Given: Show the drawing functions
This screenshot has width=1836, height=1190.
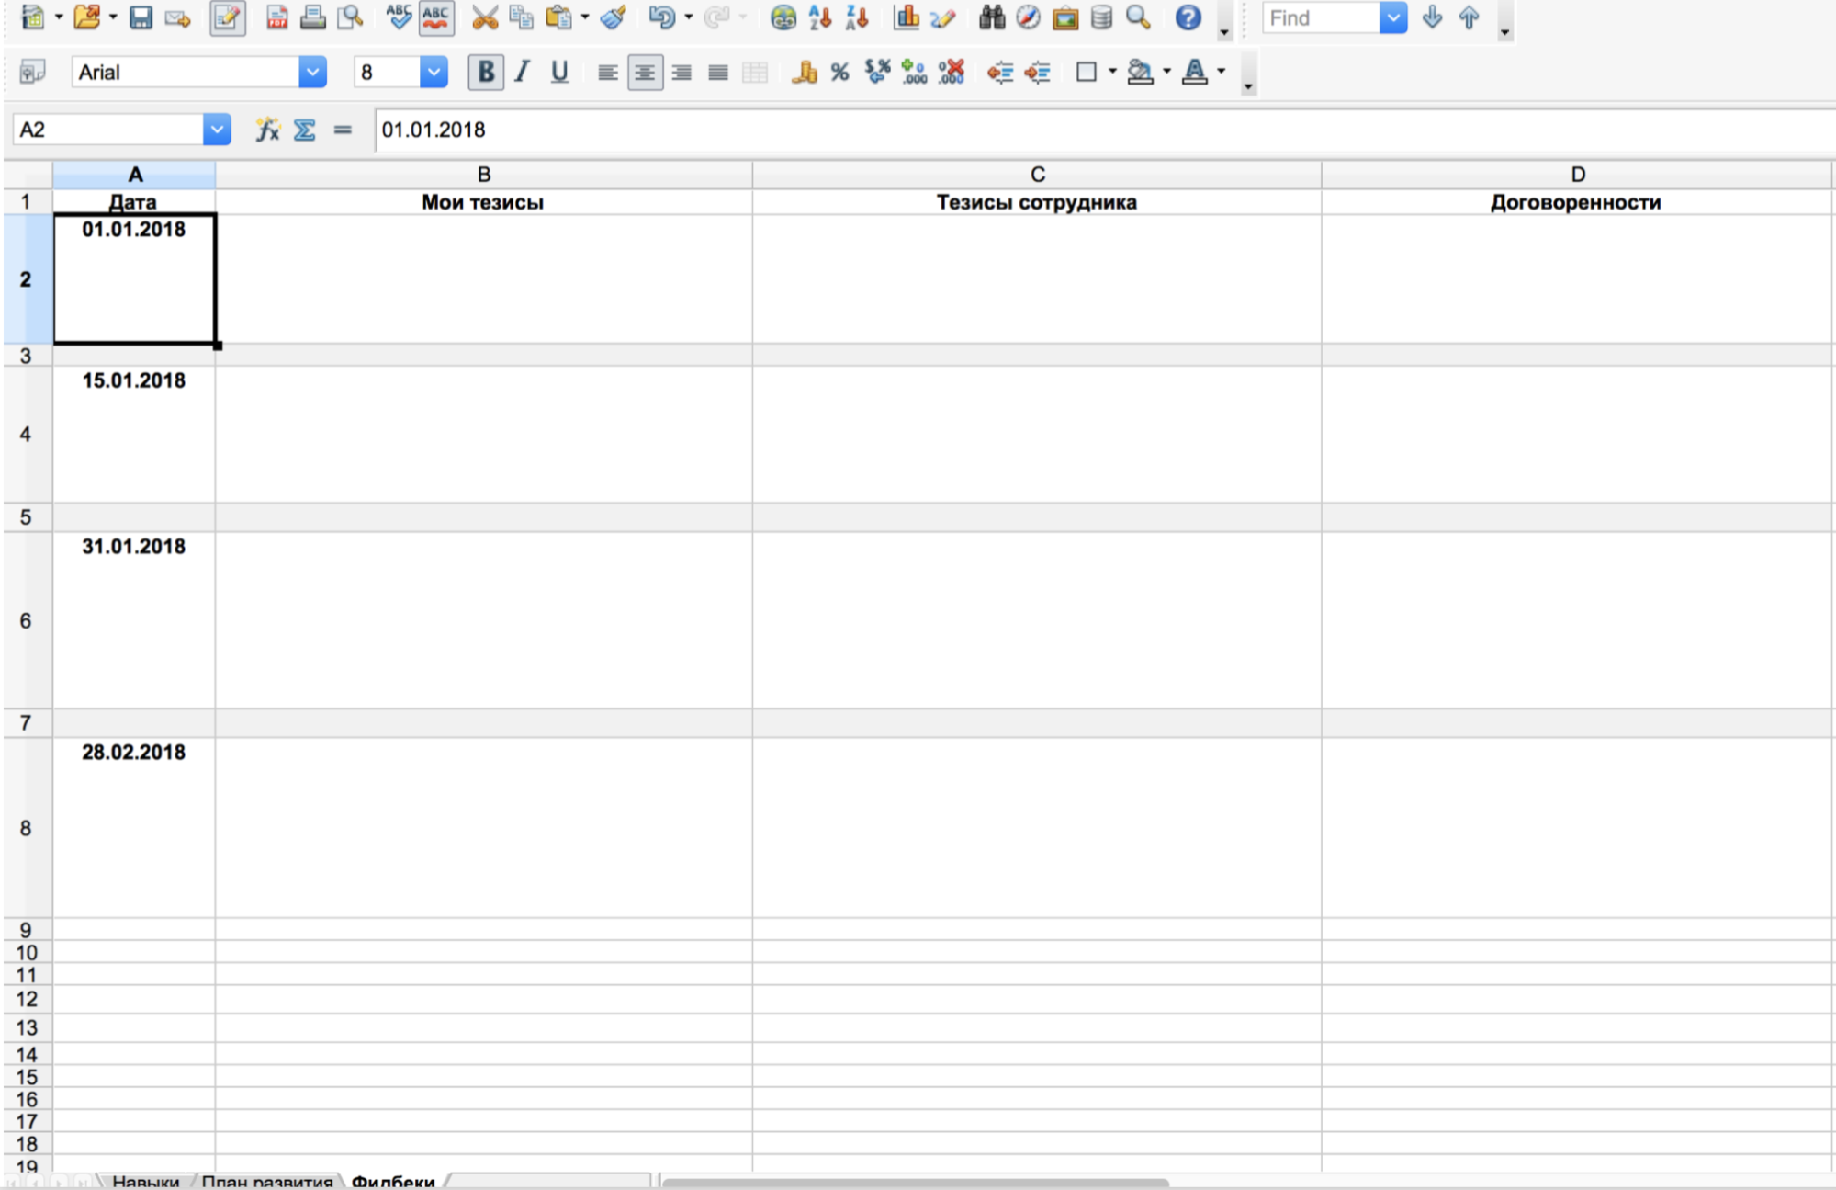Looking at the screenshot, I should [943, 17].
